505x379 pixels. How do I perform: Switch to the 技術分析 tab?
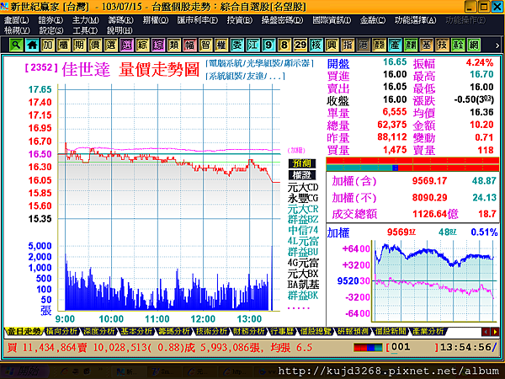tap(211, 331)
